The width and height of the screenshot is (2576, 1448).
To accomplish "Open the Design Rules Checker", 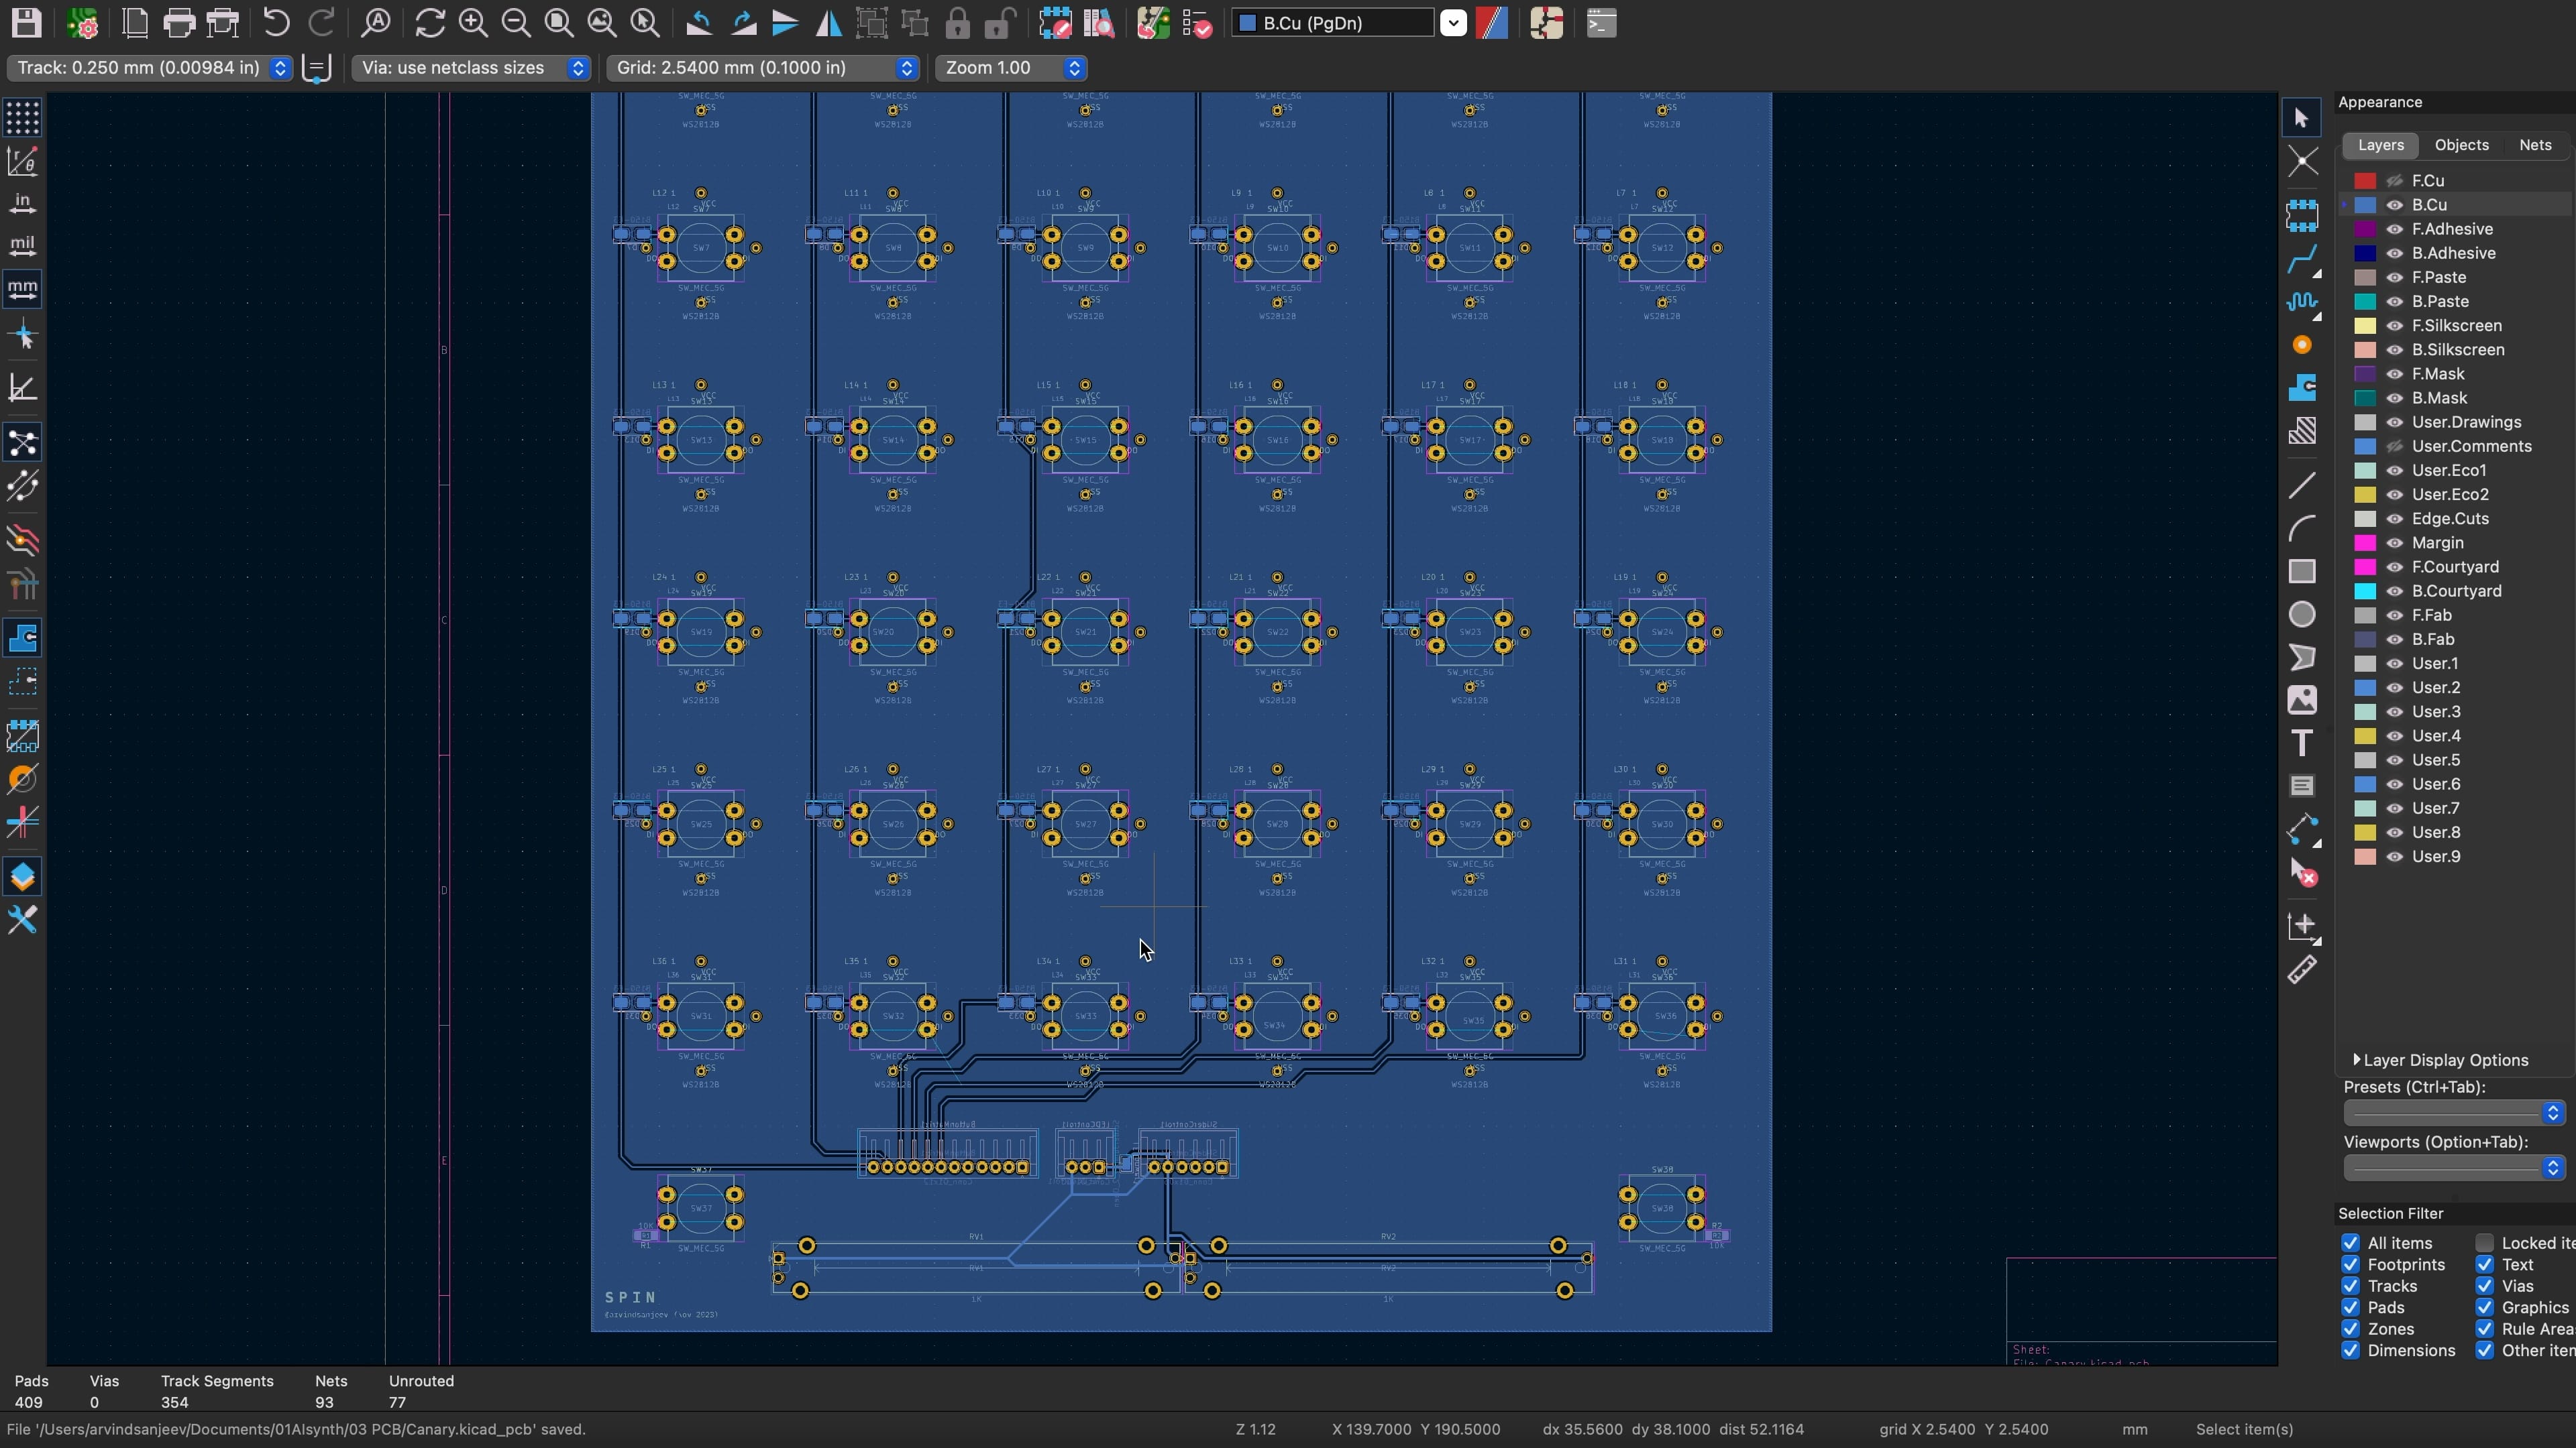I will [x=1197, y=23].
